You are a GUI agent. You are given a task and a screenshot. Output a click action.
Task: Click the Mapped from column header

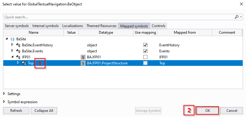click(x=185, y=32)
